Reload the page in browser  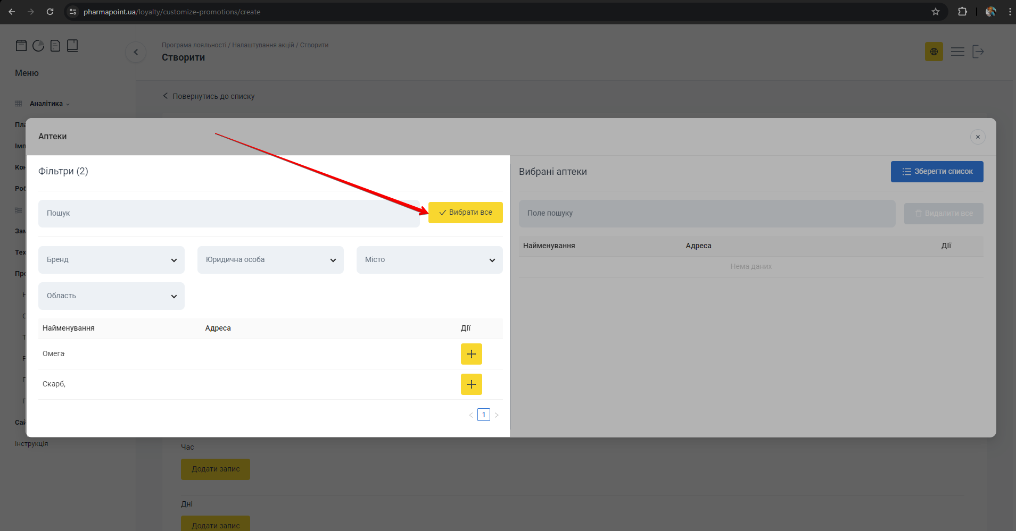click(x=50, y=12)
